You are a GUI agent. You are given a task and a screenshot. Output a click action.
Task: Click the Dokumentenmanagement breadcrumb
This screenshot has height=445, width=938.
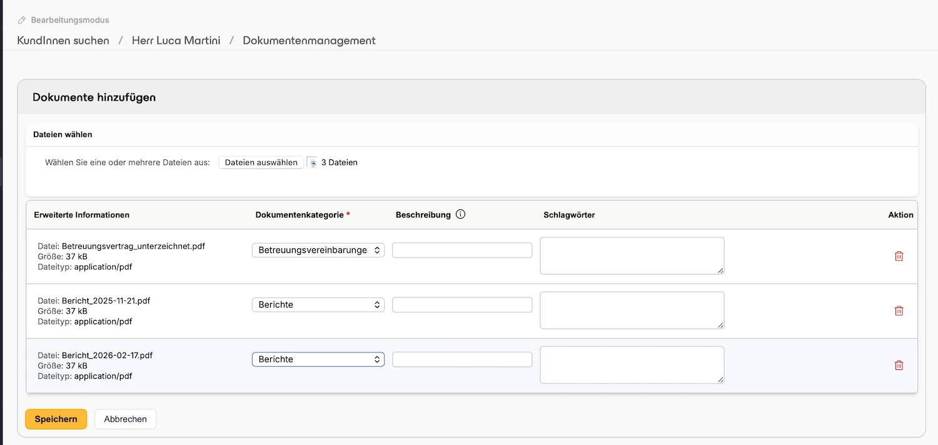309,41
